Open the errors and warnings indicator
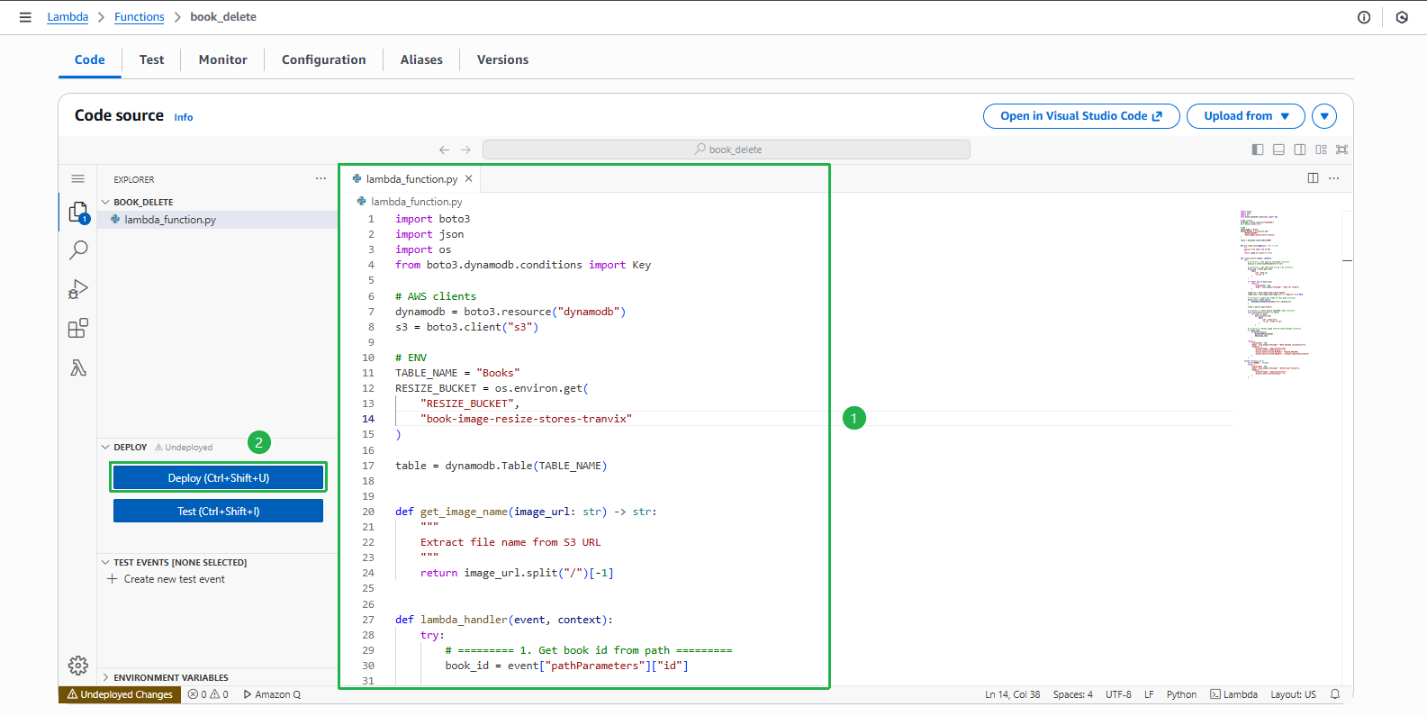The image size is (1427, 716). pos(208,694)
